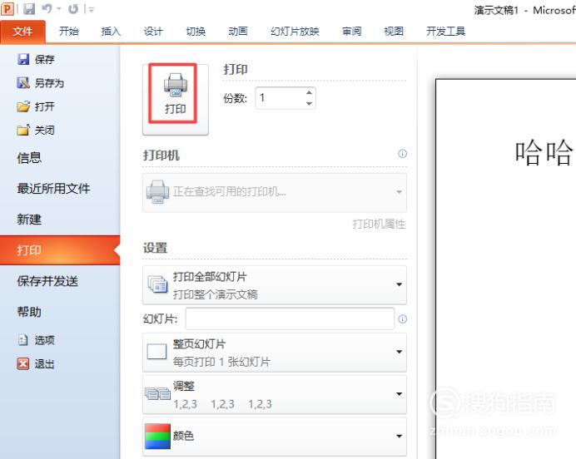Select 信息 in the backstage menu

click(x=29, y=158)
